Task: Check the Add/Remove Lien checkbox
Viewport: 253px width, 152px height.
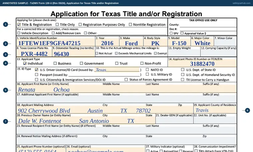Action: tap(53, 33)
